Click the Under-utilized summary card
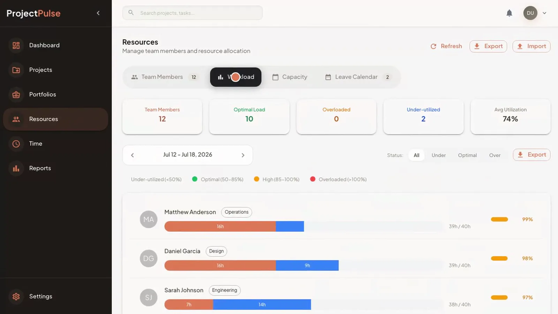Screen dimensions: 558x314 (423, 117)
